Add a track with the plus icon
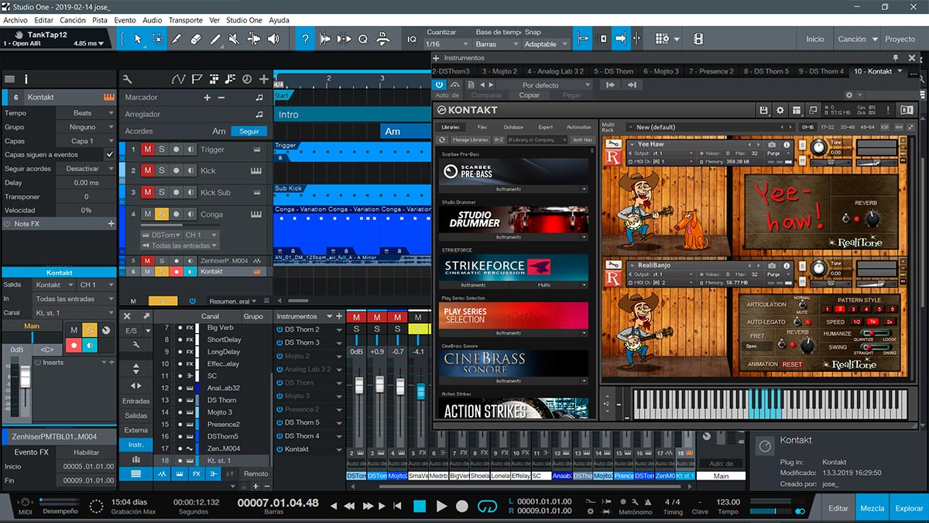 pos(264,79)
